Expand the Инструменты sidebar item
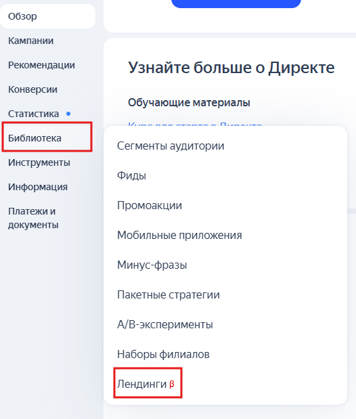Screen dimensions: 356x419 (x=39, y=162)
